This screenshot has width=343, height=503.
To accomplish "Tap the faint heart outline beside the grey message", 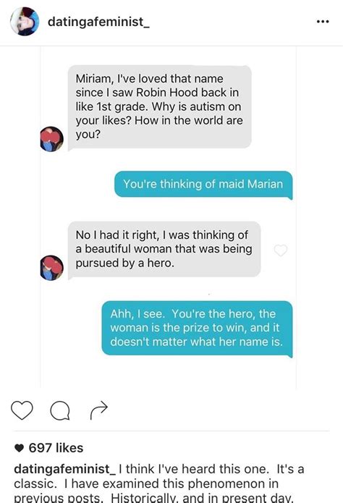I will (x=281, y=250).
